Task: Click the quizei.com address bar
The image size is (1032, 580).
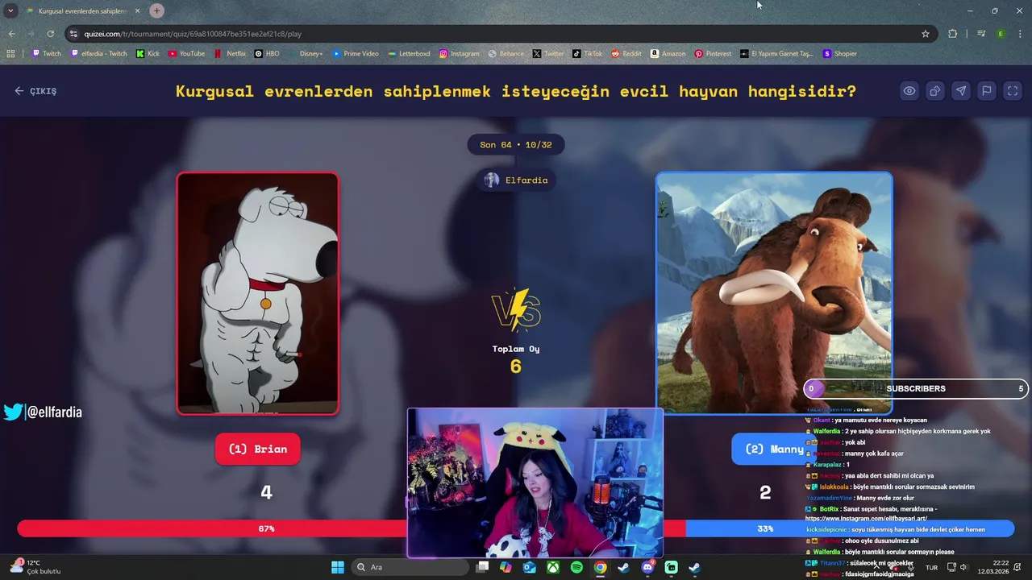Action: (x=500, y=34)
